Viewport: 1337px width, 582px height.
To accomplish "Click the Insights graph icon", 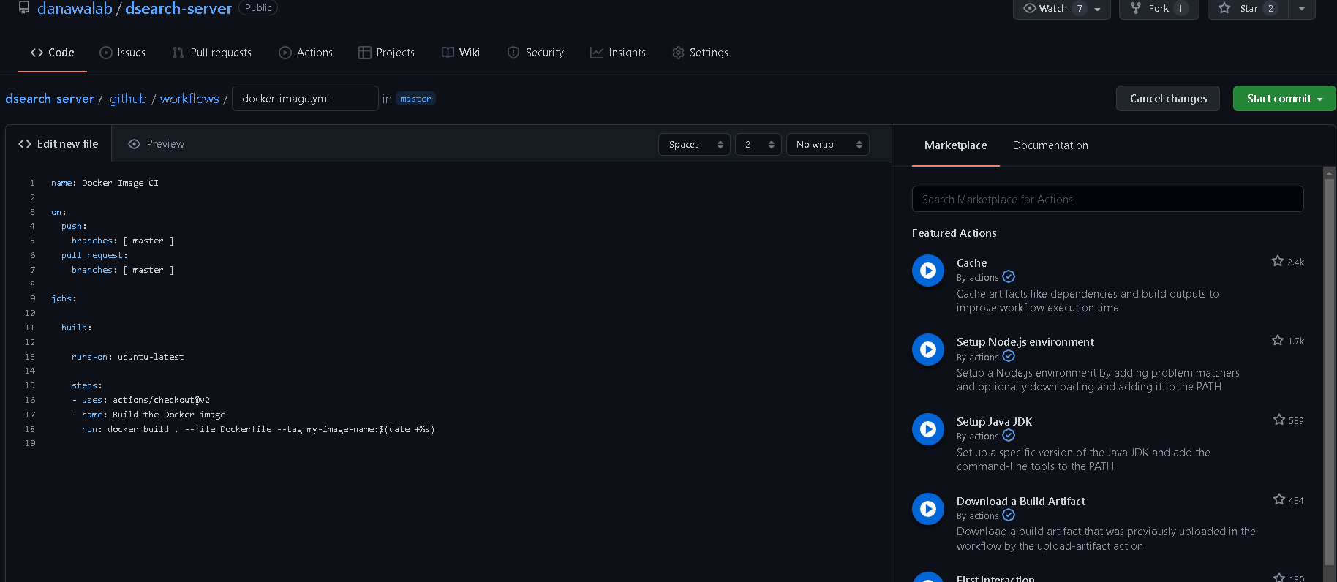I will click(x=597, y=53).
